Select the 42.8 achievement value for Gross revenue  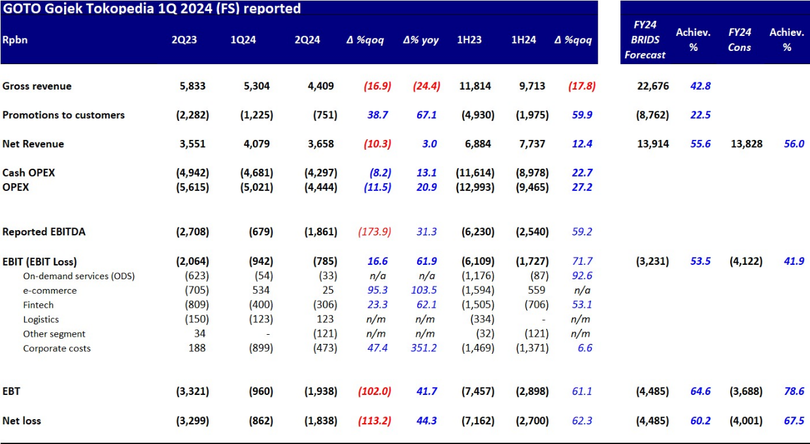(x=699, y=86)
